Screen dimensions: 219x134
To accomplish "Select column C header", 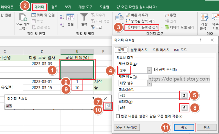I will point(11,51).
